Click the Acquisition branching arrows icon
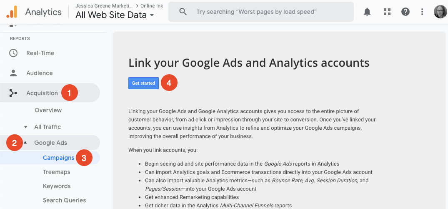 [13, 93]
